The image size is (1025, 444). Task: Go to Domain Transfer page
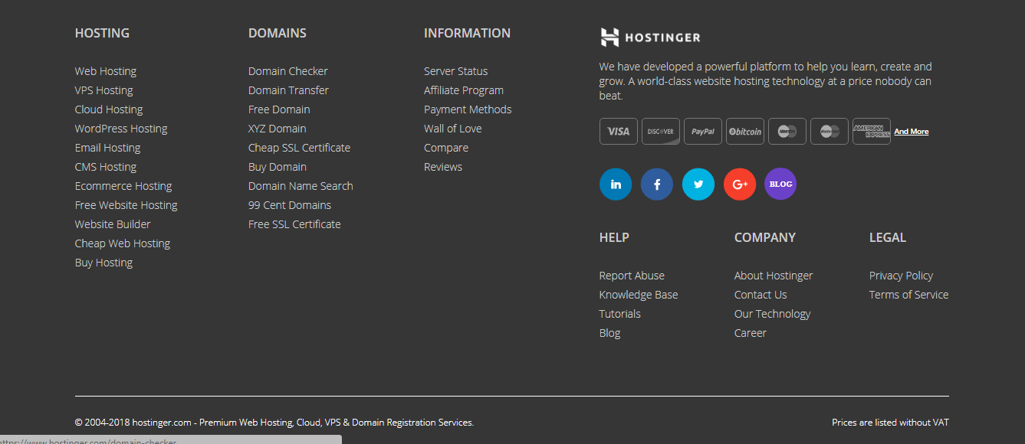coord(288,90)
